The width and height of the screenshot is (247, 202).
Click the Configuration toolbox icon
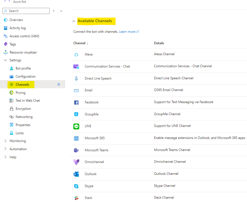click(11, 76)
